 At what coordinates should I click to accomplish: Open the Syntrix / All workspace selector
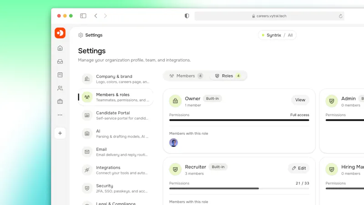click(277, 35)
